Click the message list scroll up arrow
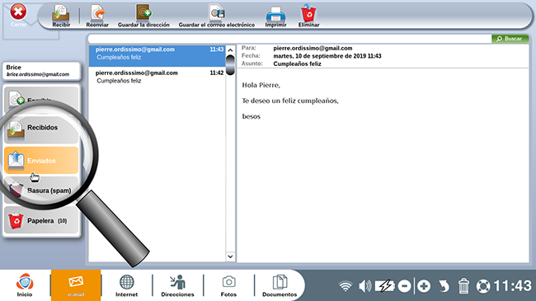The image size is (536, 301). 230,50
